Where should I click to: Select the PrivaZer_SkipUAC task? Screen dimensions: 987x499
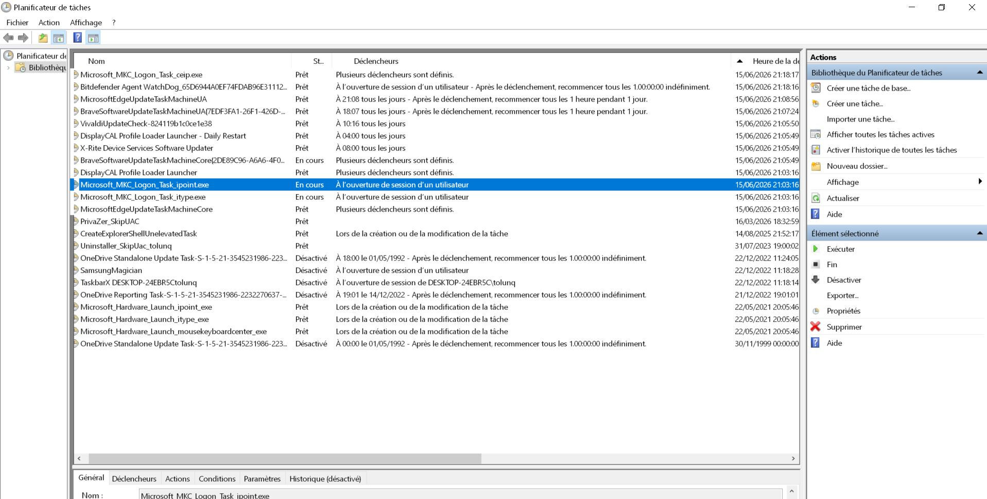436,221
